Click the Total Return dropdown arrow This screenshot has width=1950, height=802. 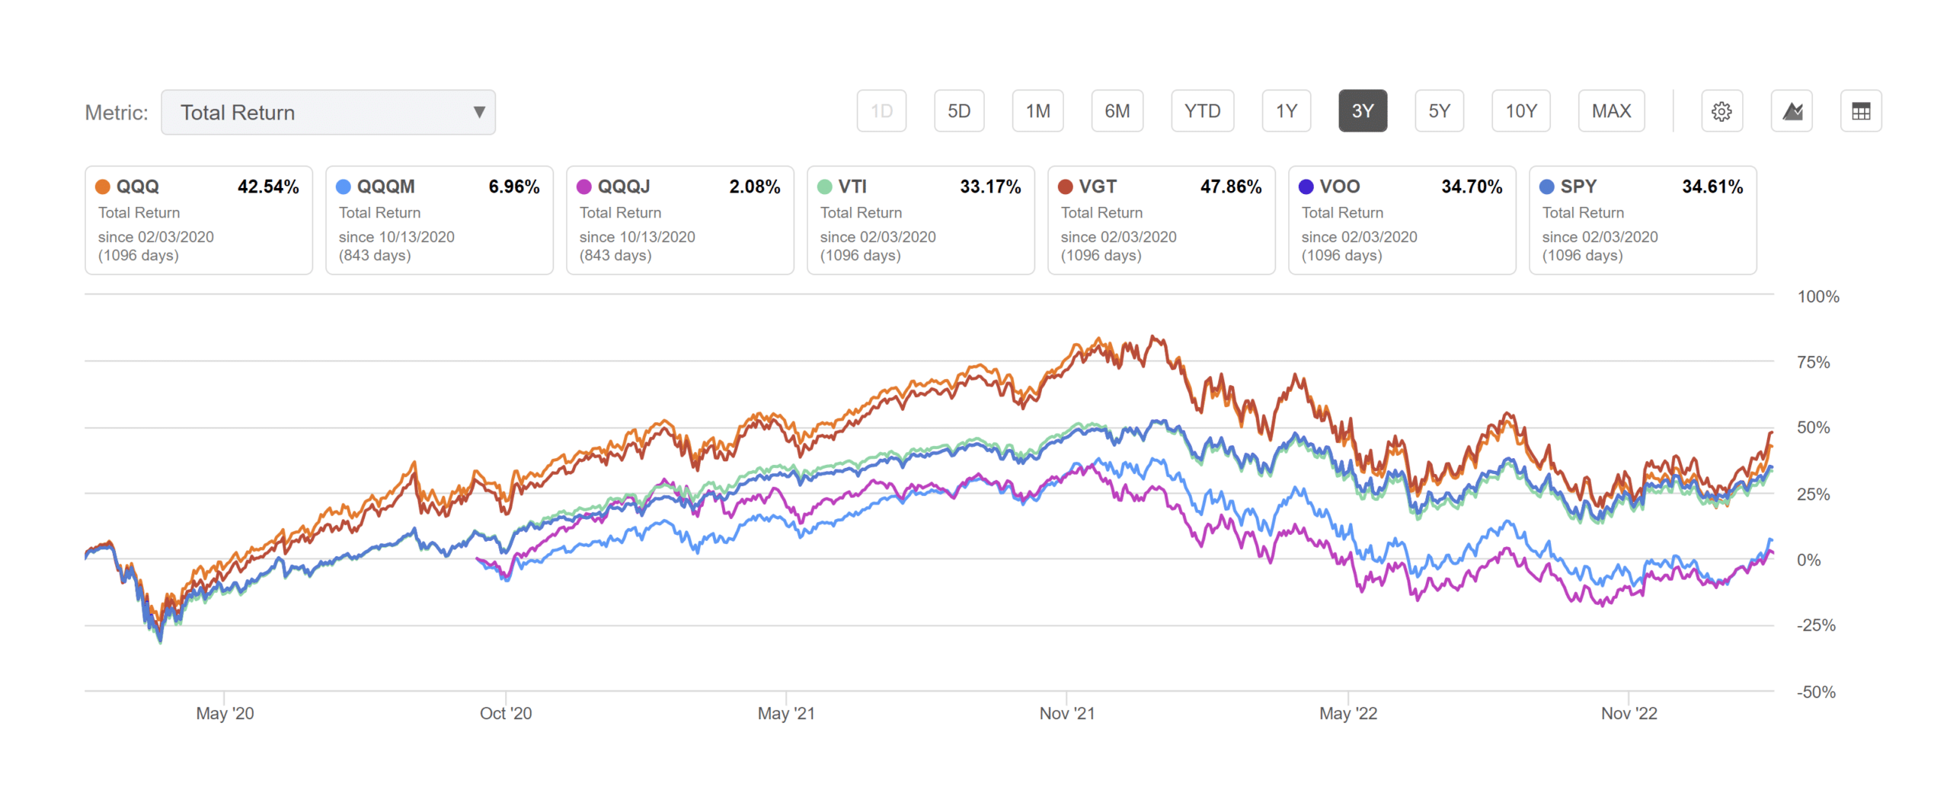click(x=478, y=112)
